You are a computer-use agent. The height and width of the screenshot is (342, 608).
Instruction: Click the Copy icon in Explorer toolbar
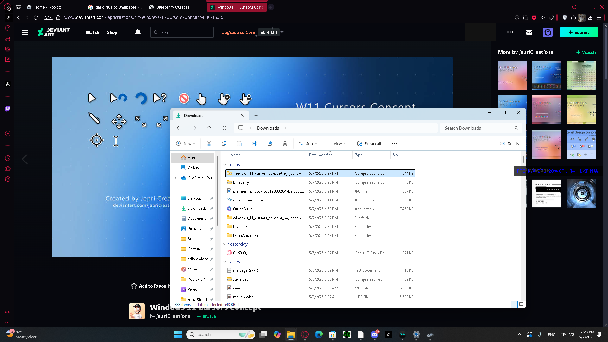[224, 143]
